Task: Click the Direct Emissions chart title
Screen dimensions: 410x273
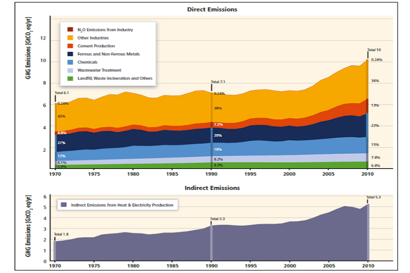Action: point(212,9)
